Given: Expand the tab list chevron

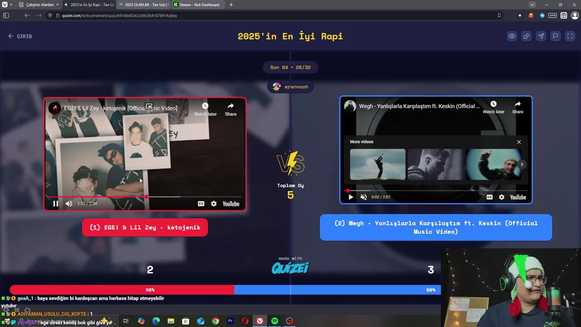Looking at the screenshot, I should [532, 5].
